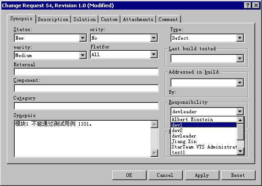Click the OK button
Image resolution: width=262 pixels, height=186 pixels.
click(129, 175)
